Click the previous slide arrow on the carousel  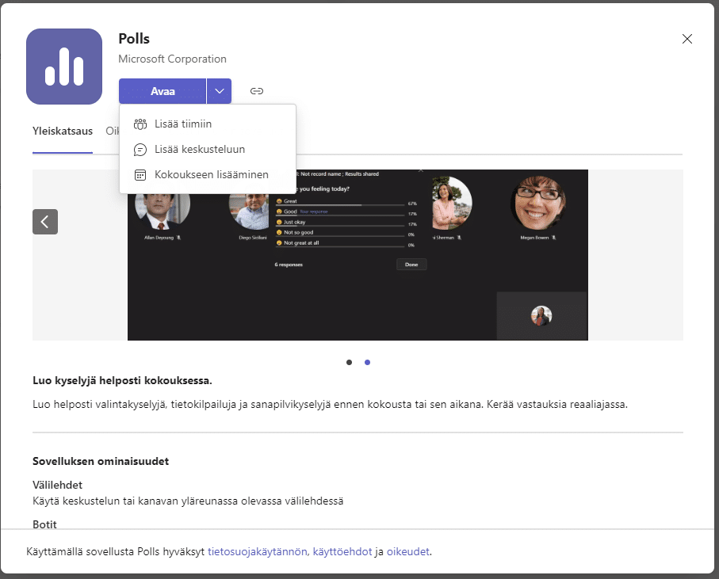pos(45,222)
